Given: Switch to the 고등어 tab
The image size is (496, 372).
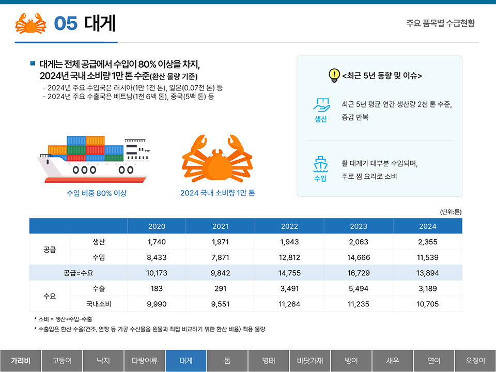Looking at the screenshot, I should click(61, 361).
